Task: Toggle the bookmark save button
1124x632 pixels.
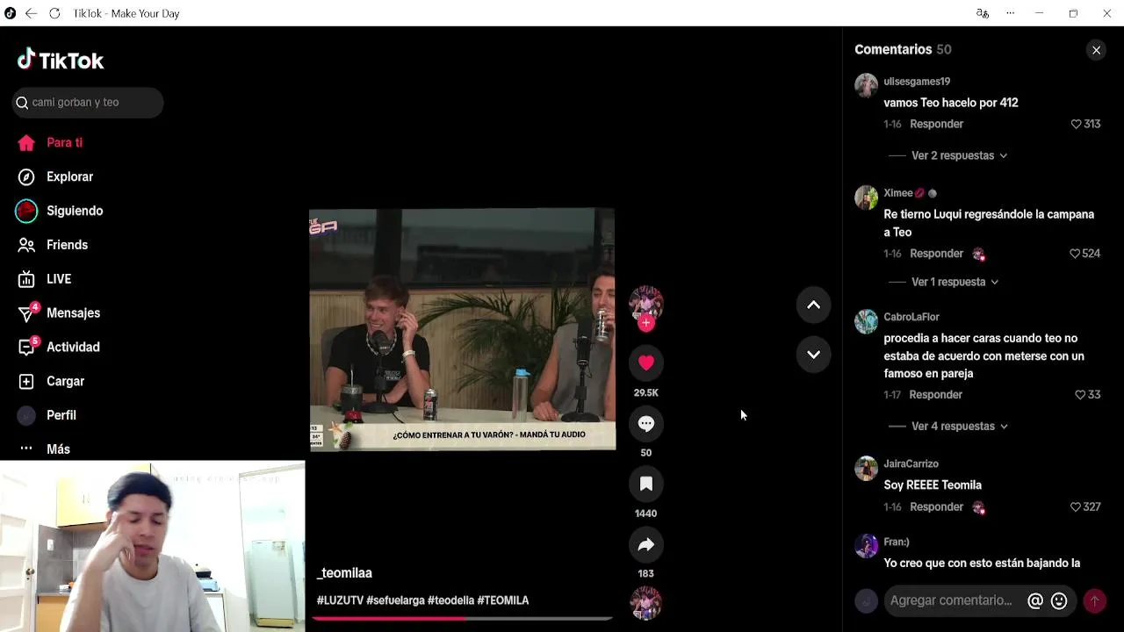Action: (x=646, y=484)
